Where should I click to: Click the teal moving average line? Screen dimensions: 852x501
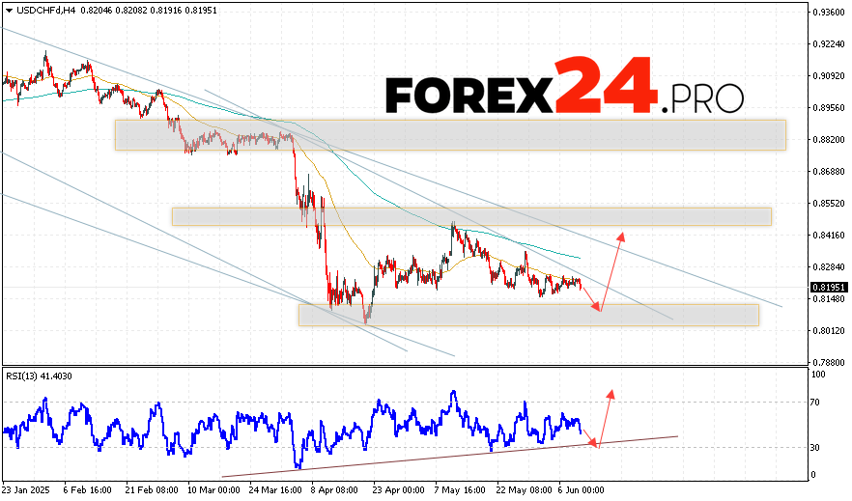pyautogui.click(x=541, y=248)
